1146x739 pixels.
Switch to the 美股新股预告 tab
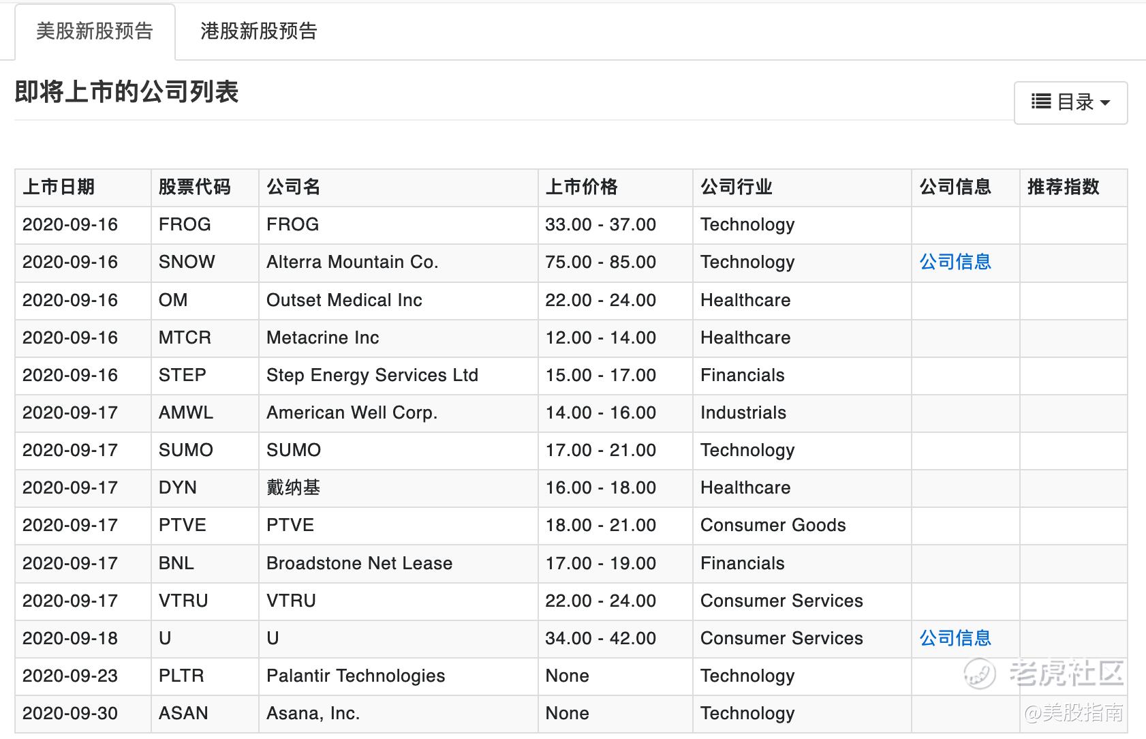point(95,31)
